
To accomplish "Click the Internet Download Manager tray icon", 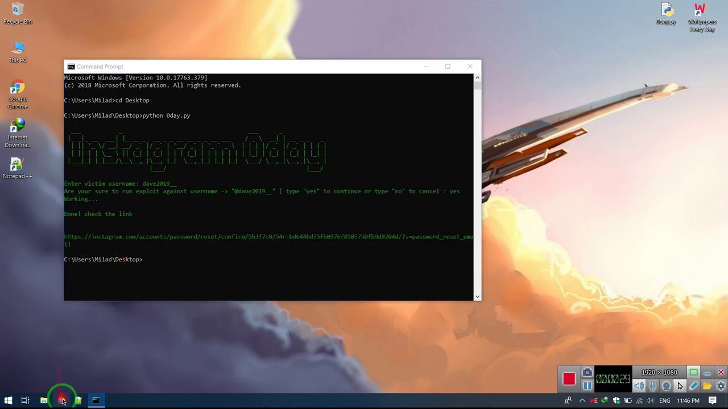I will click(605, 400).
